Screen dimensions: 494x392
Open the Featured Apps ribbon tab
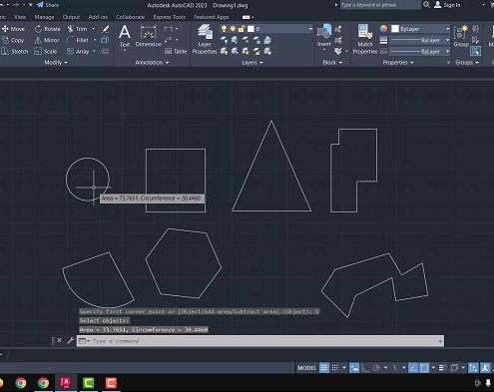point(212,17)
